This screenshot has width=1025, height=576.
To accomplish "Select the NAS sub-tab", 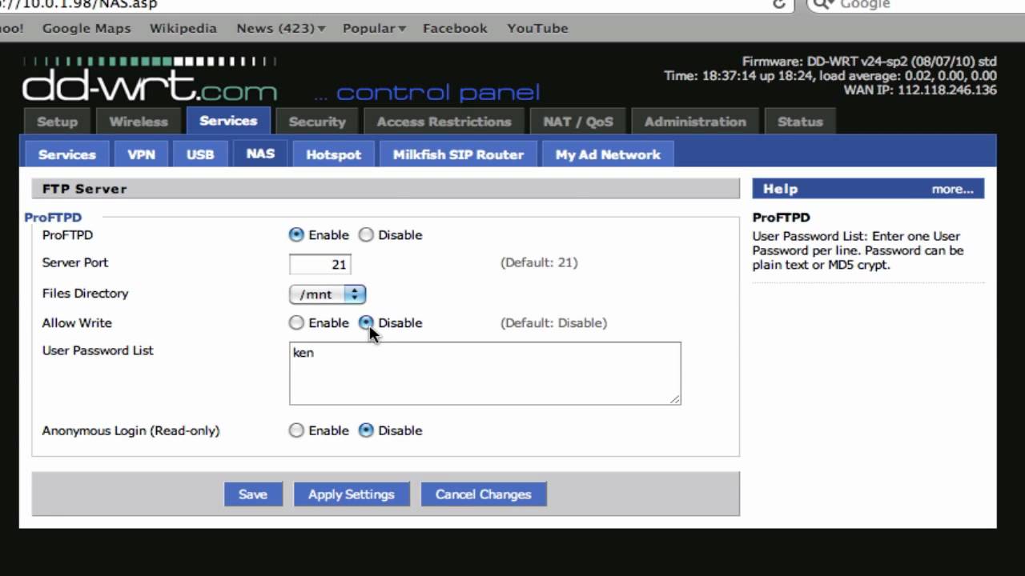I will (x=260, y=154).
